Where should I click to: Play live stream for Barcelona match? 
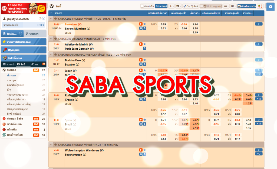(x=141, y=24)
